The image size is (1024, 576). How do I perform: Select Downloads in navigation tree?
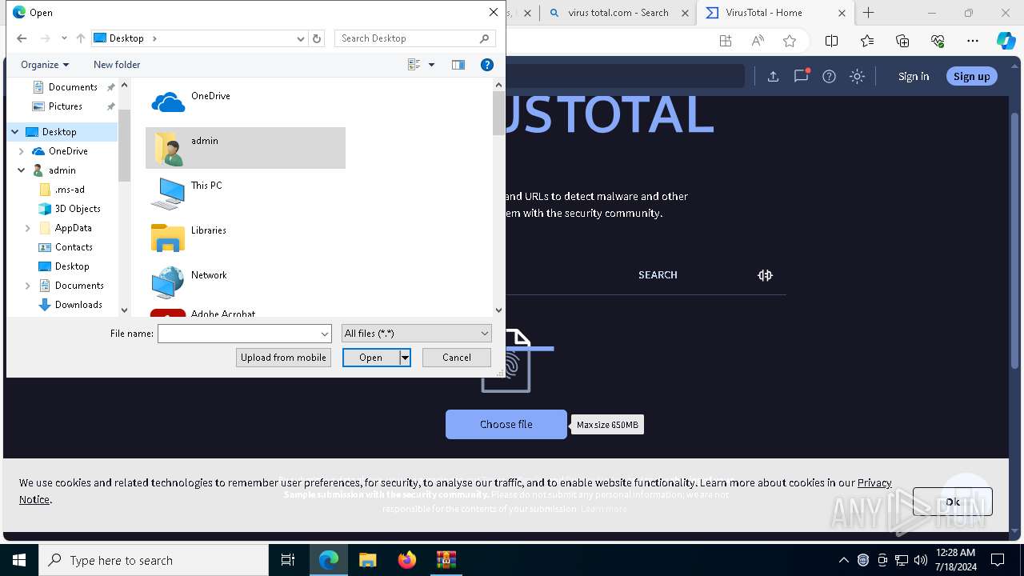click(78, 305)
